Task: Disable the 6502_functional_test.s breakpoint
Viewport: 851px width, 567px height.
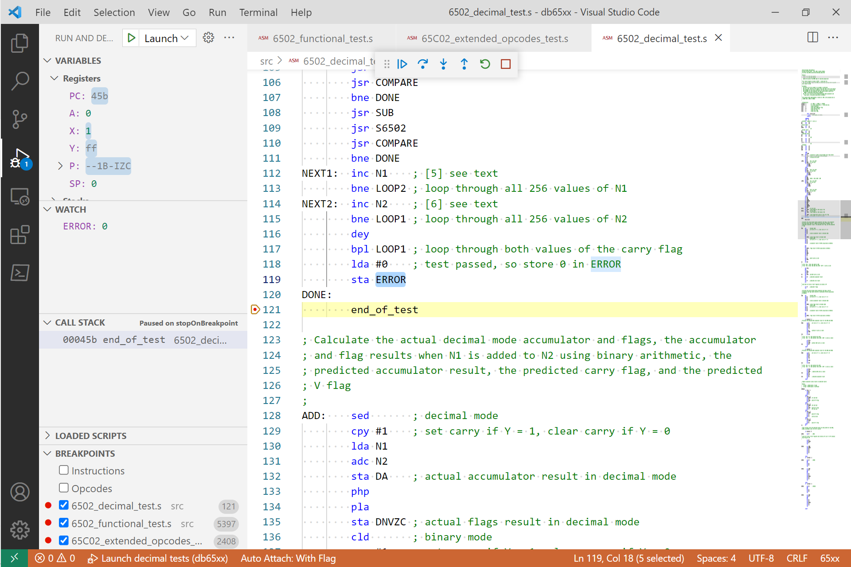Action: pyautogui.click(x=64, y=523)
